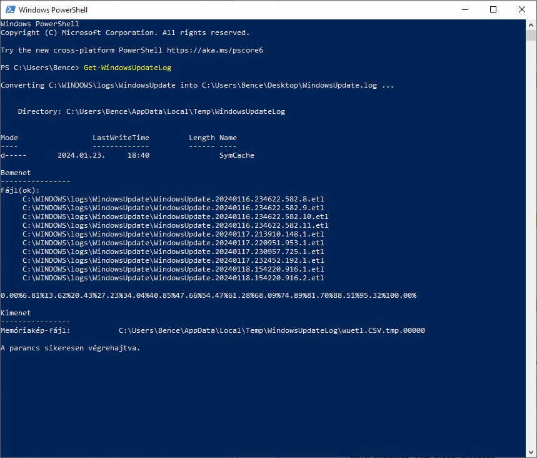Click the Get-WindowsUpdateLog command text
This screenshot has width=537, height=458.
pos(128,68)
